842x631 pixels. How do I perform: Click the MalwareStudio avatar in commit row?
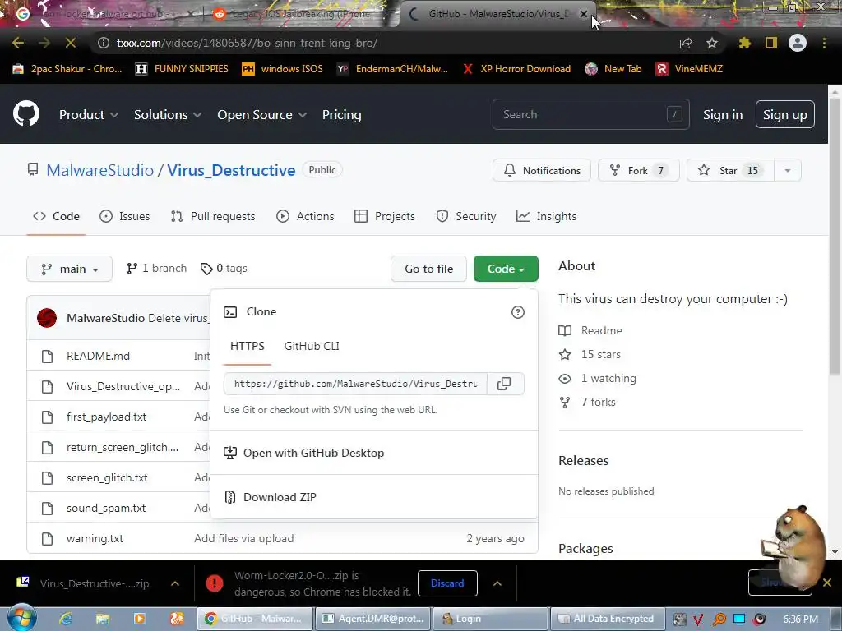click(47, 318)
